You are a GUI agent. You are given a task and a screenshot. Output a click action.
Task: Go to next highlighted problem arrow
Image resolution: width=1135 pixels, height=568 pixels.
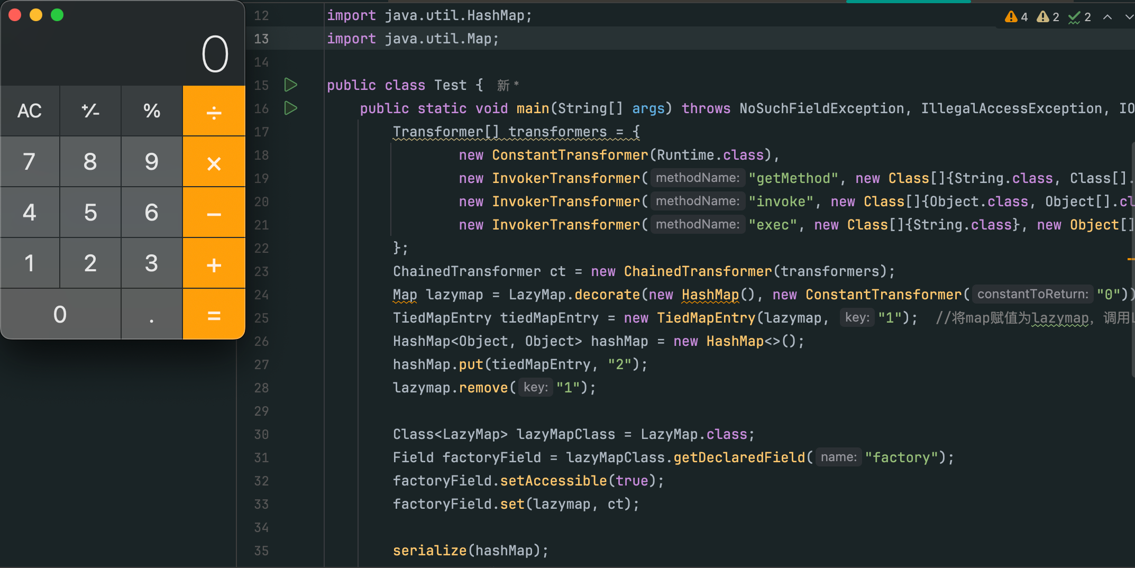pos(1129,17)
